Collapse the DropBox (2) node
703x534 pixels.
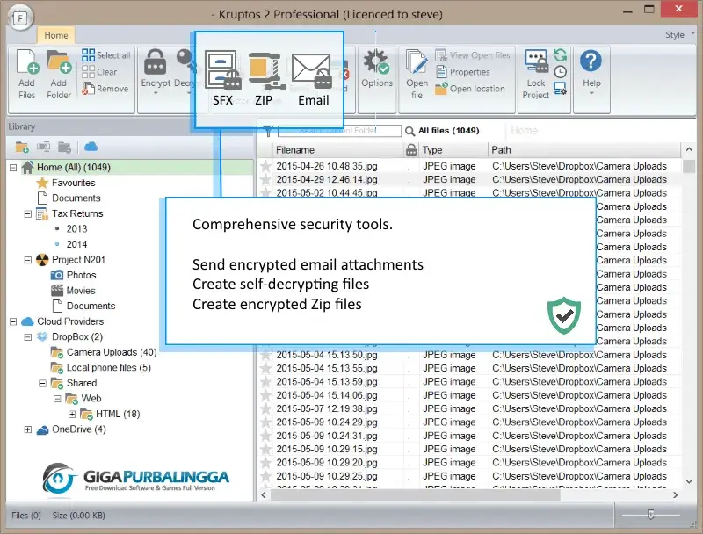pos(28,337)
